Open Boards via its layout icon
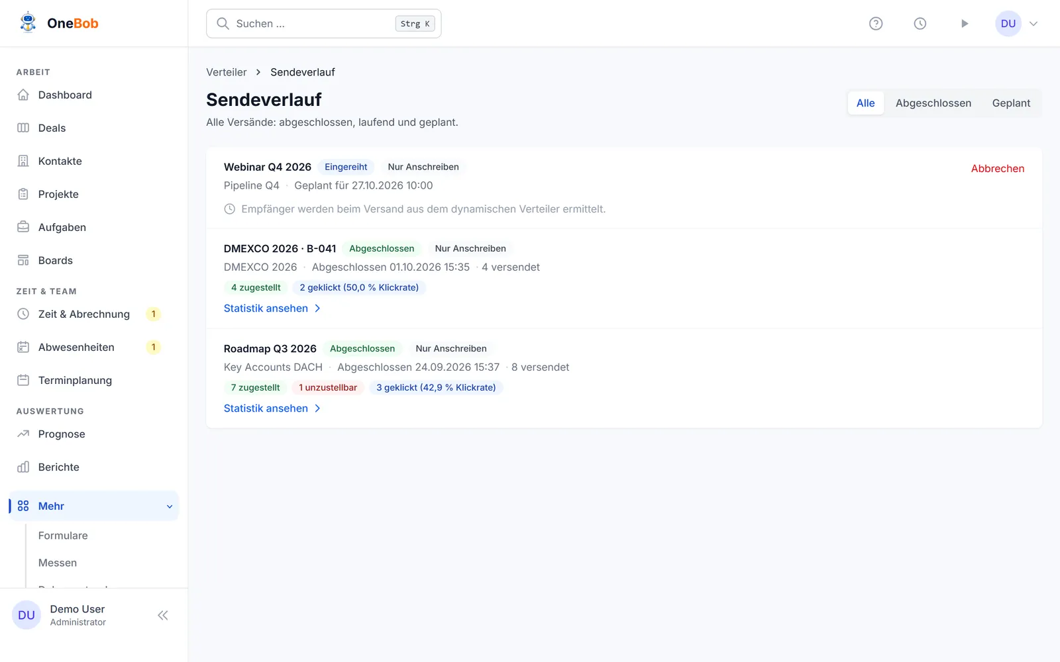Screen dimensions: 1060x662 (23, 260)
